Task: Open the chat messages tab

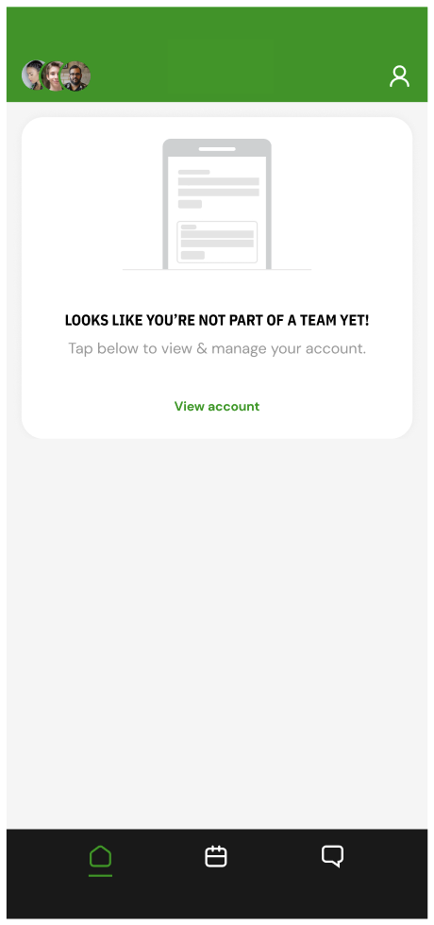Action: [x=332, y=857]
